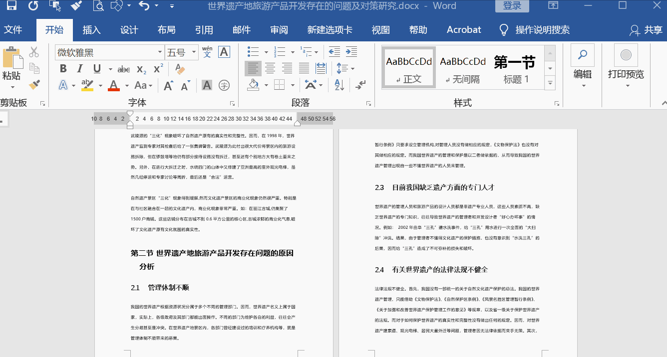The height and width of the screenshot is (357, 667).
Task: Show or hide paragraph marks
Action: pos(360,85)
